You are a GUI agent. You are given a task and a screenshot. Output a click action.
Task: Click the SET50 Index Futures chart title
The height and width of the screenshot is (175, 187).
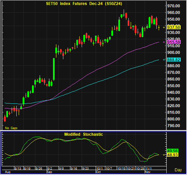(x=84, y=4)
